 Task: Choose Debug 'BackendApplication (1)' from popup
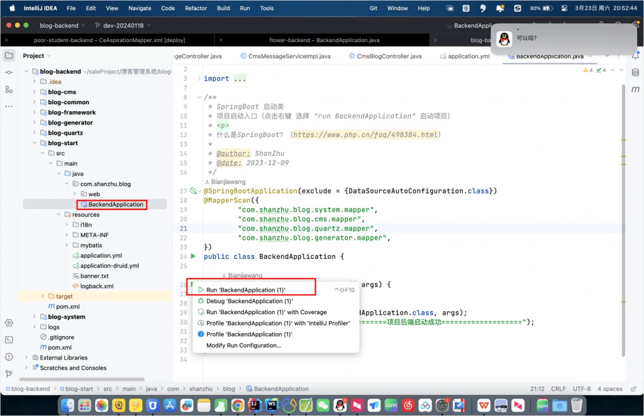[x=249, y=301]
